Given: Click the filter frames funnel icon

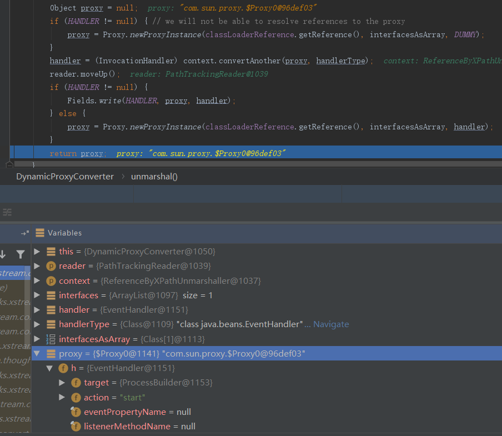Looking at the screenshot, I should (x=21, y=254).
